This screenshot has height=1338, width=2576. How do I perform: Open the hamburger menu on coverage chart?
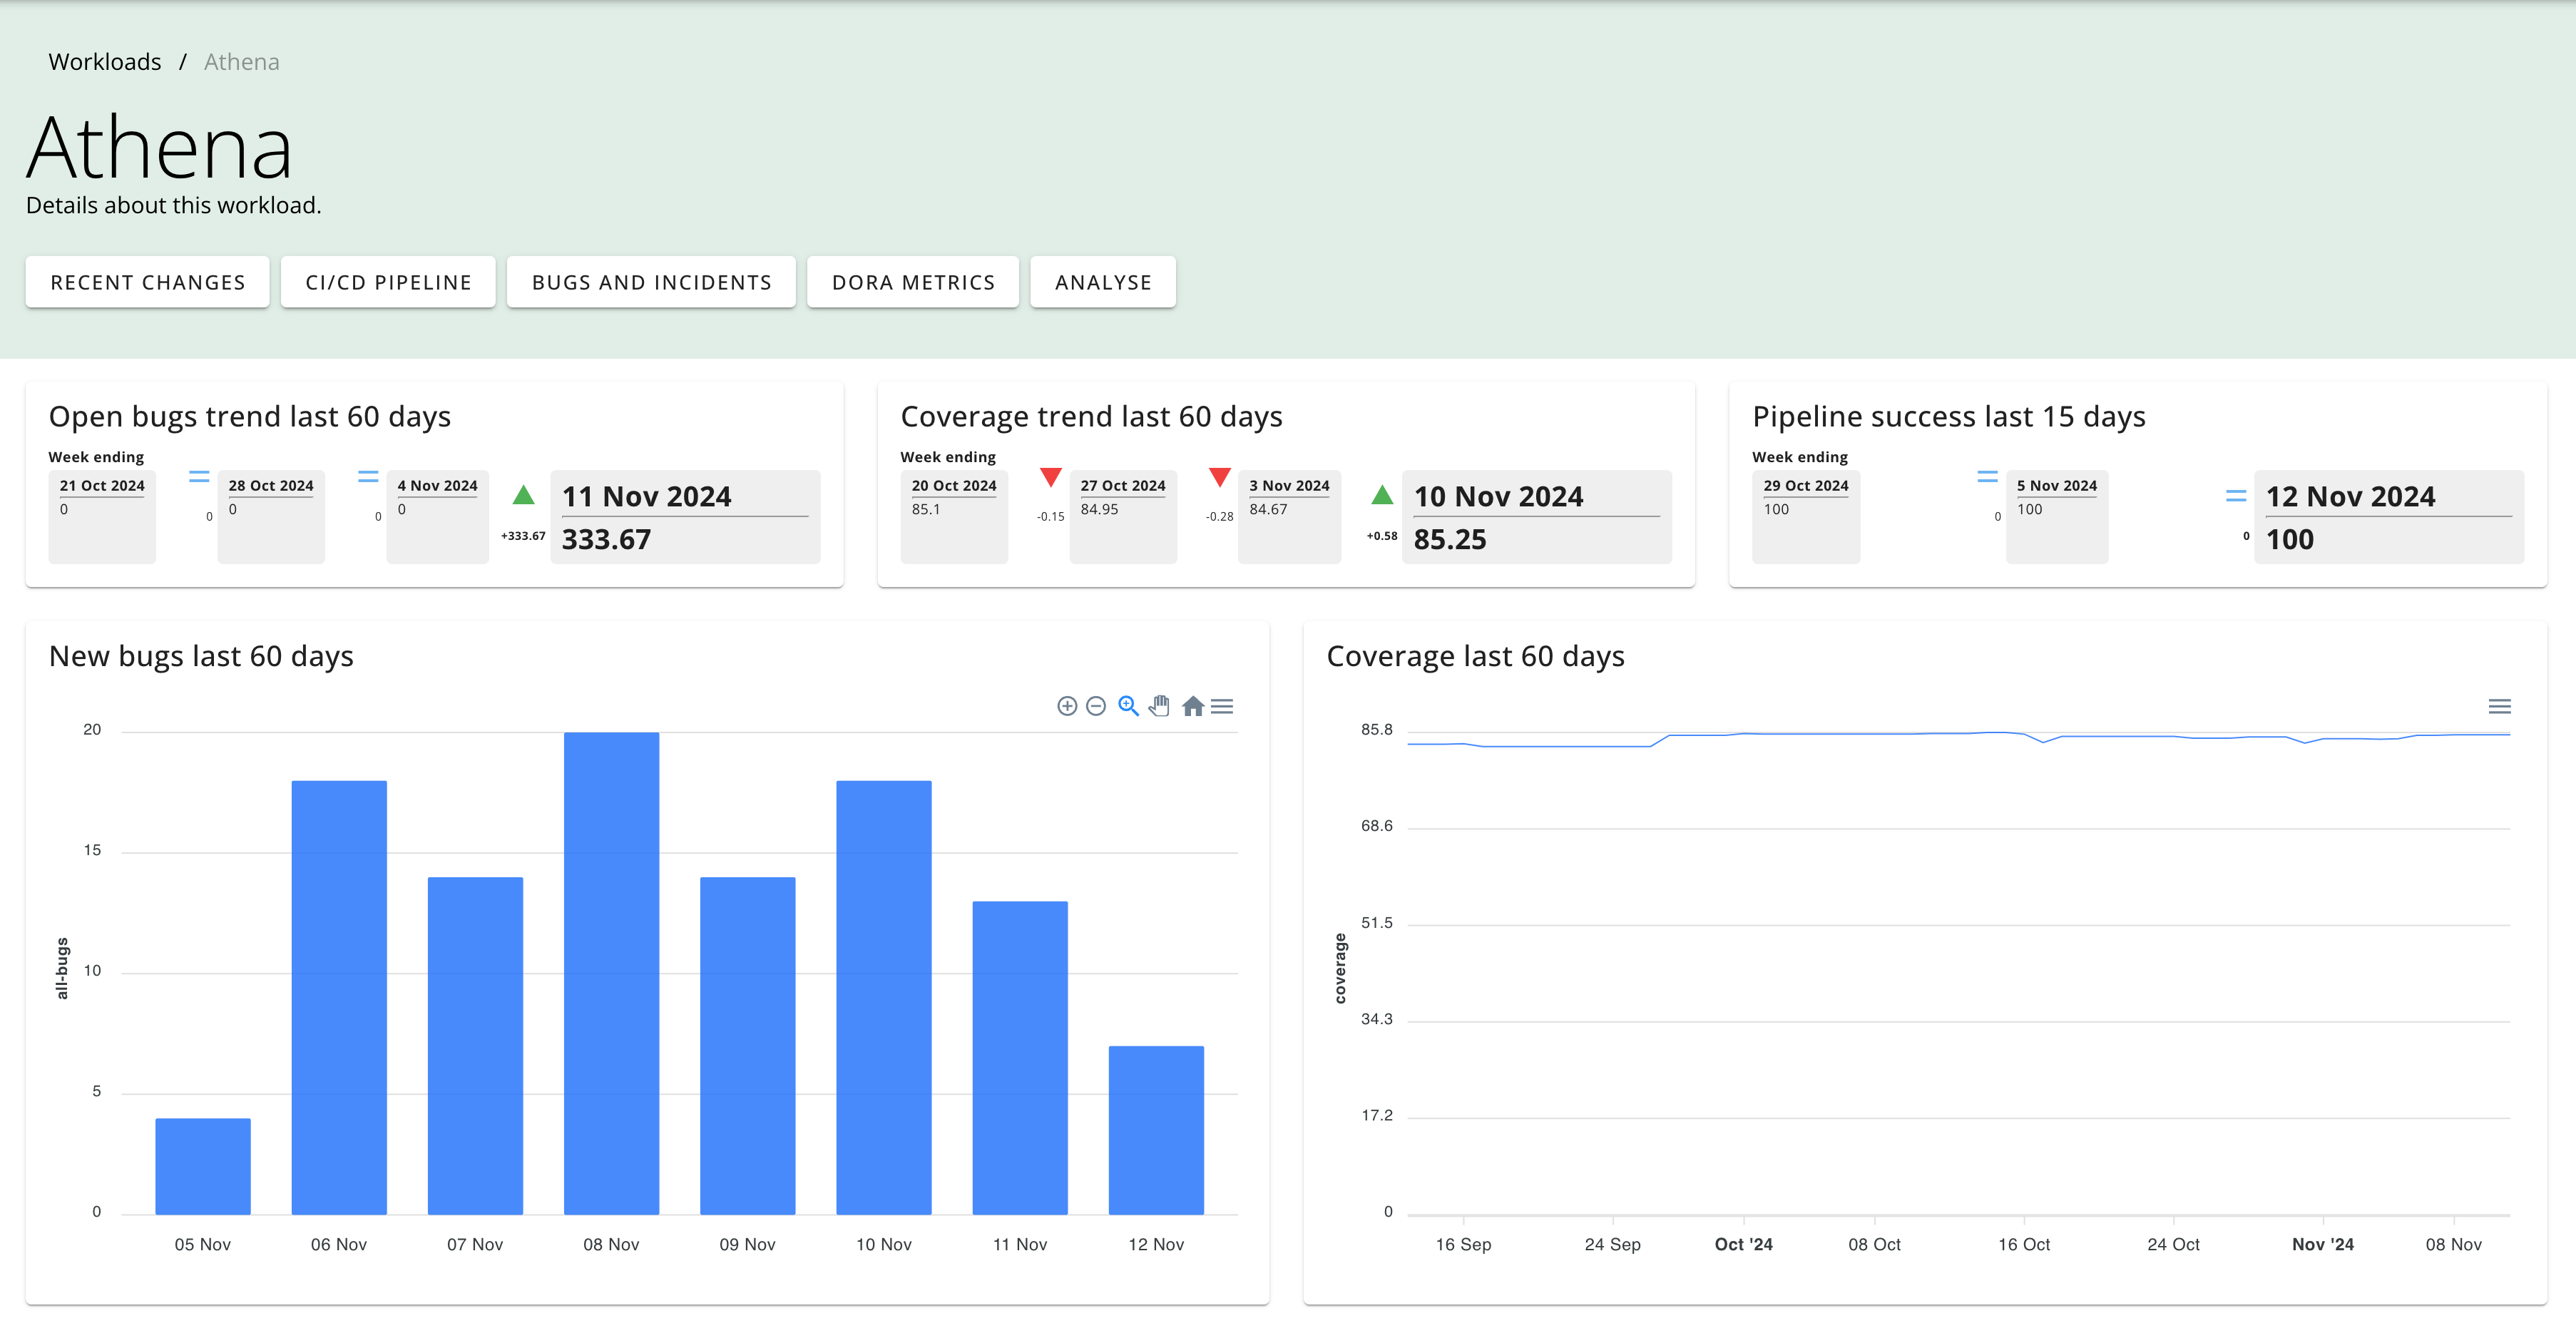coord(2503,705)
